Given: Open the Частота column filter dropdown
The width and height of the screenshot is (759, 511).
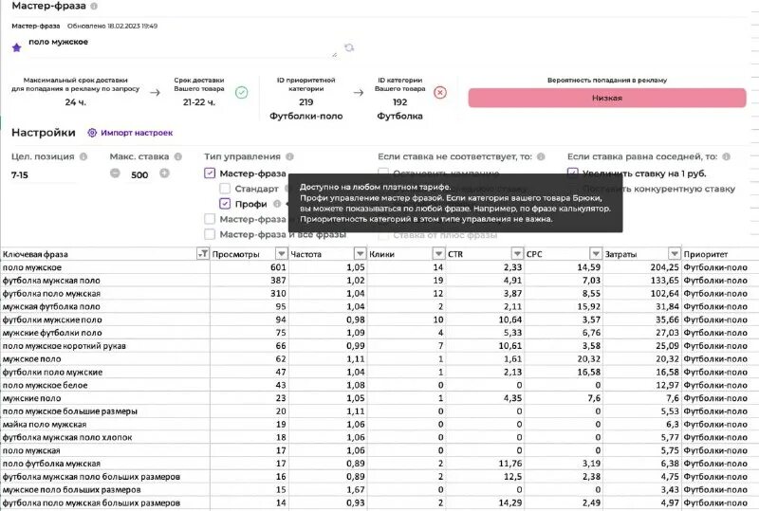Looking at the screenshot, I should tap(360, 253).
